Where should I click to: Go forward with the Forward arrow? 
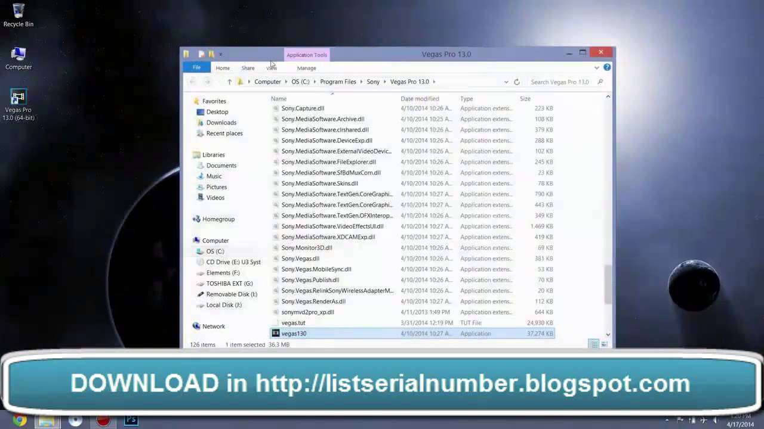click(x=207, y=82)
